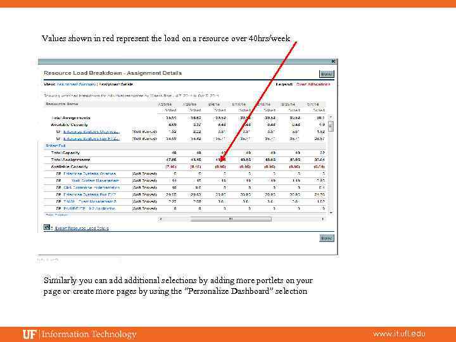
Task: Click the horizontal scrollbar left arrow under the table
Action: pos(161,219)
